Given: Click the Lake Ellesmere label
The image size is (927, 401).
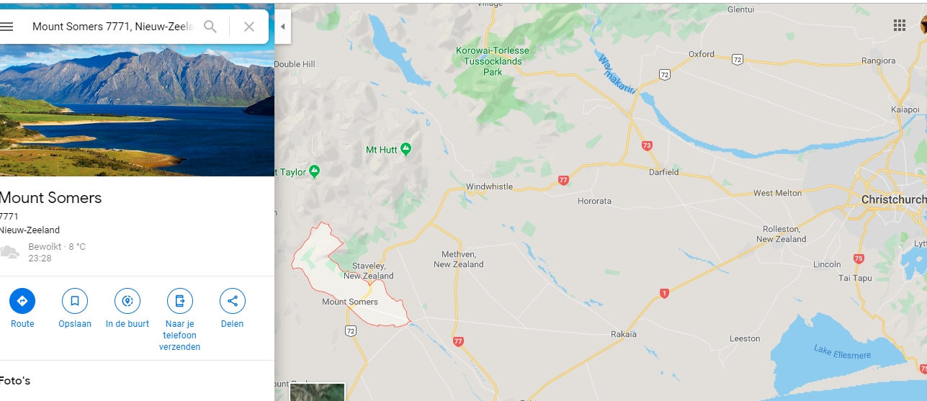Looking at the screenshot, I should click(x=842, y=352).
